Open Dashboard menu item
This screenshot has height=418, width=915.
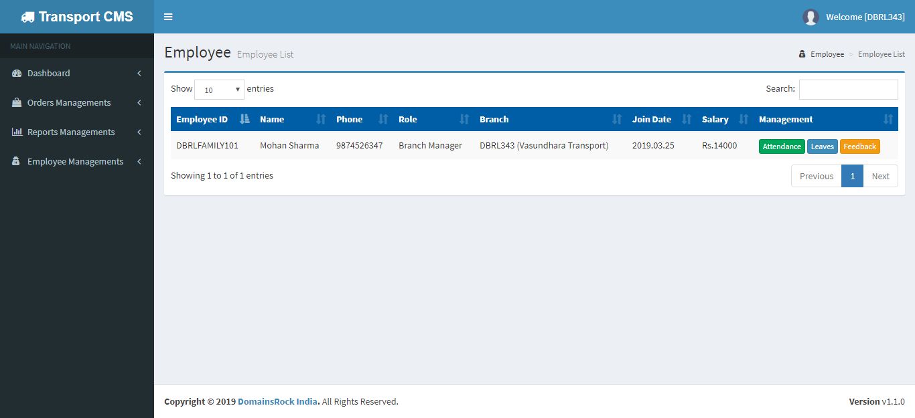pyautogui.click(x=77, y=73)
